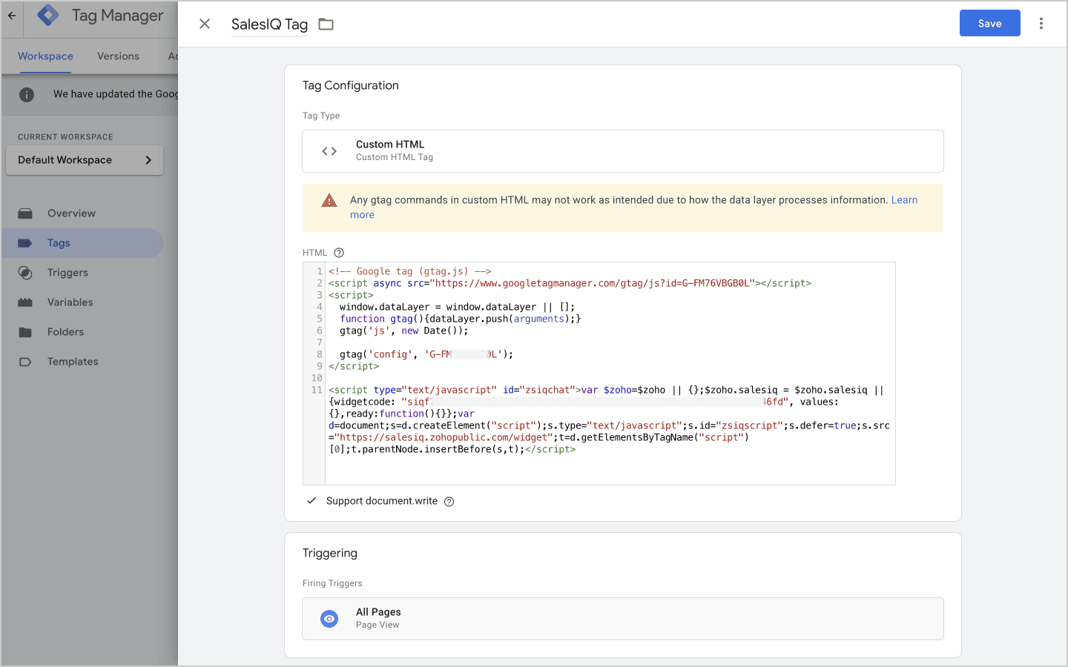Edit the SalesIQ Tag name field
Viewport: 1068px width, 667px height.
[269, 24]
